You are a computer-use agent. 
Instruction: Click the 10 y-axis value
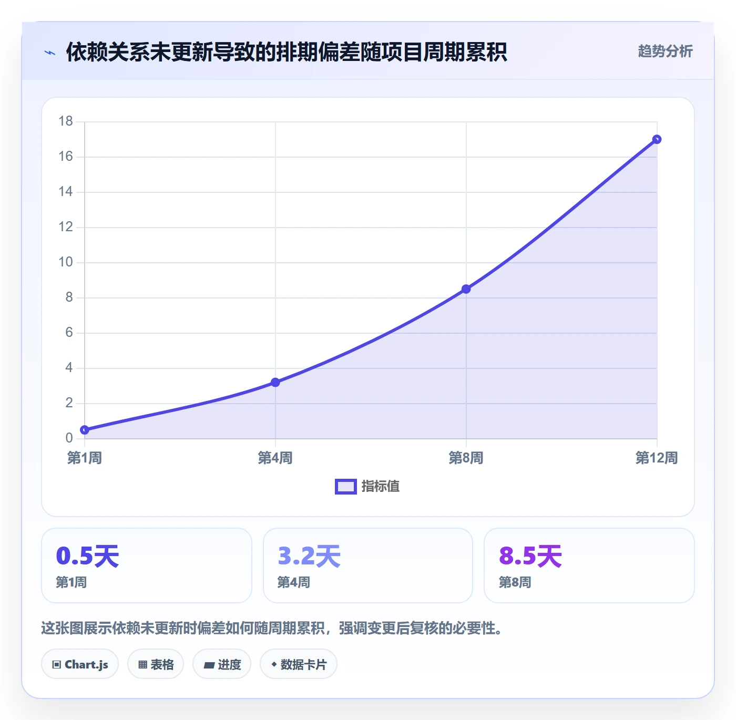(x=66, y=262)
